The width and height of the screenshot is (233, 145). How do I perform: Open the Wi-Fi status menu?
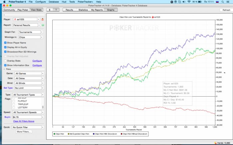(x=189, y=2)
